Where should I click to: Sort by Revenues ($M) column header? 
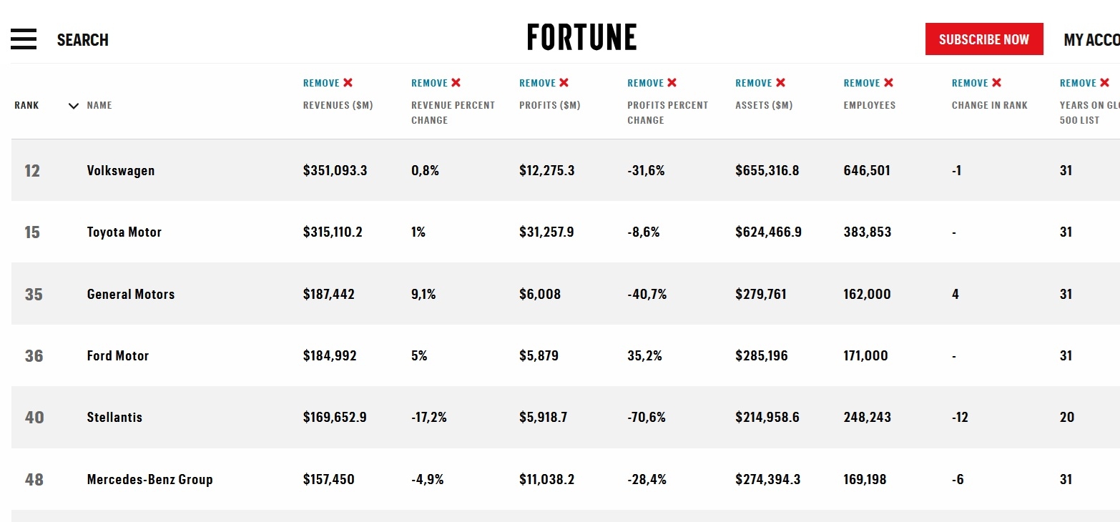tap(338, 105)
